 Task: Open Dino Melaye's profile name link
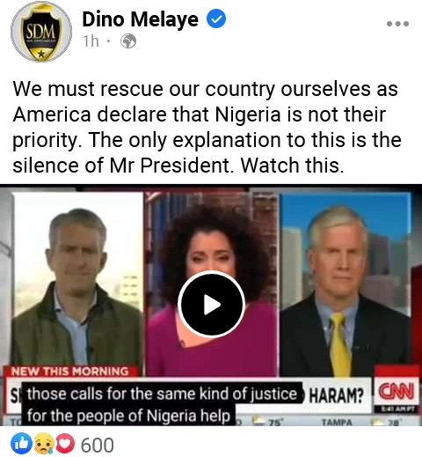(141, 19)
